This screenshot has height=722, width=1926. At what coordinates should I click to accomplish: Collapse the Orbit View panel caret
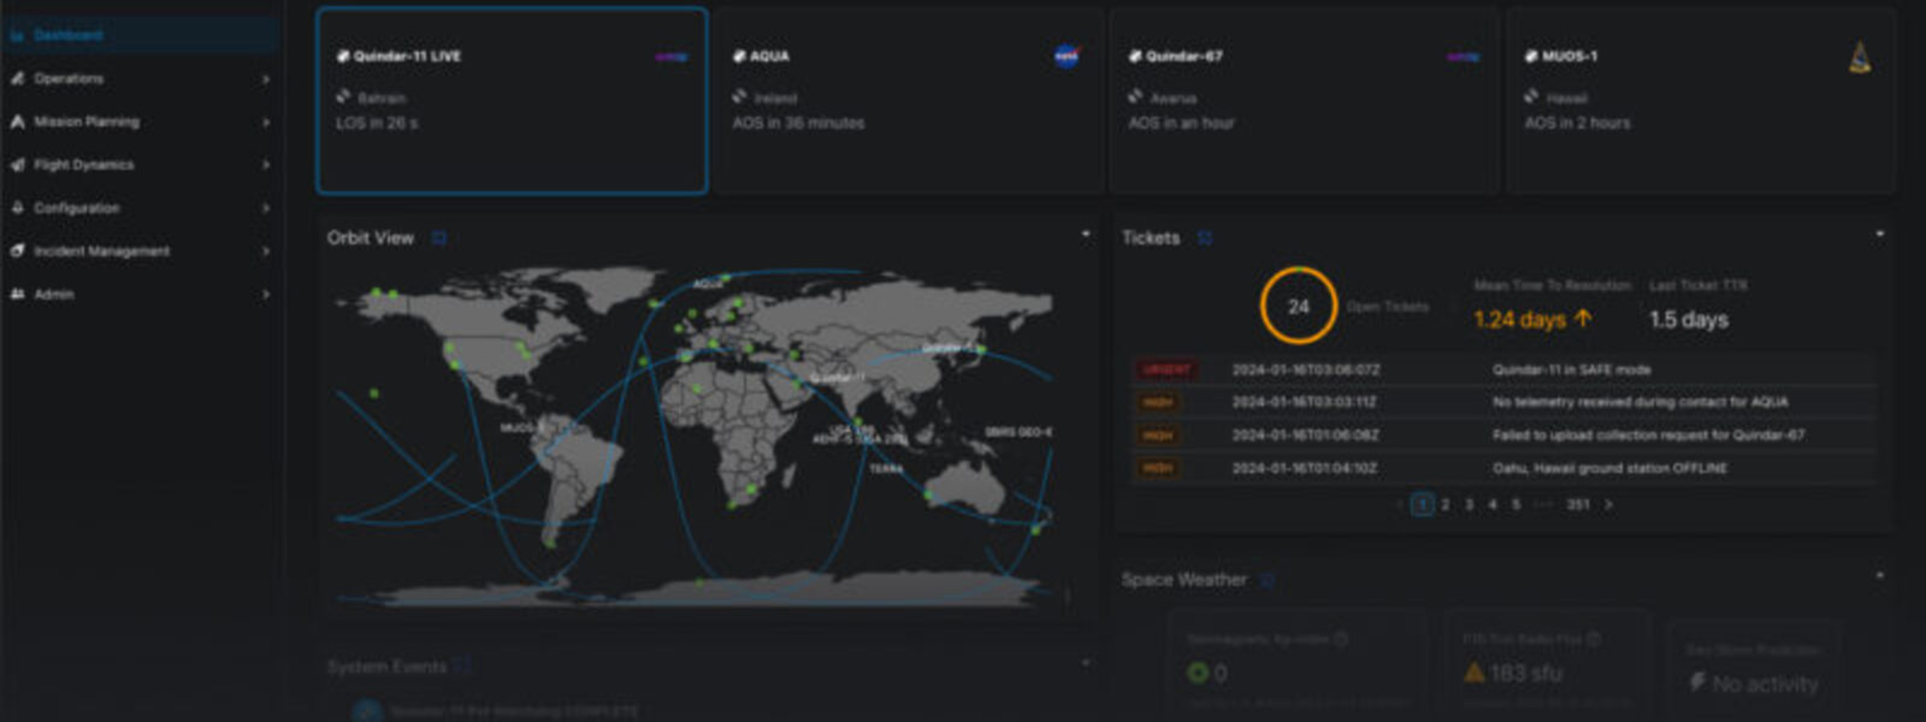click(x=1085, y=234)
